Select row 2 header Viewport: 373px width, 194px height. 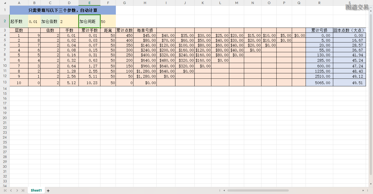click(5, 21)
